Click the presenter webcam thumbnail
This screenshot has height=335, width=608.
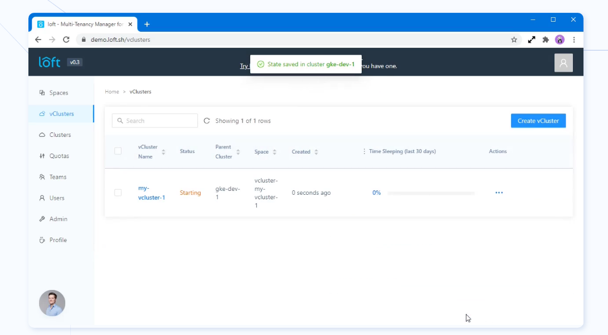pyautogui.click(x=52, y=303)
